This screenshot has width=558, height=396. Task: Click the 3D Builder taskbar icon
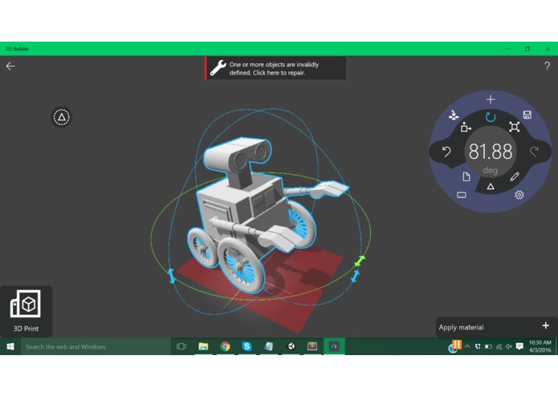pyautogui.click(x=334, y=346)
